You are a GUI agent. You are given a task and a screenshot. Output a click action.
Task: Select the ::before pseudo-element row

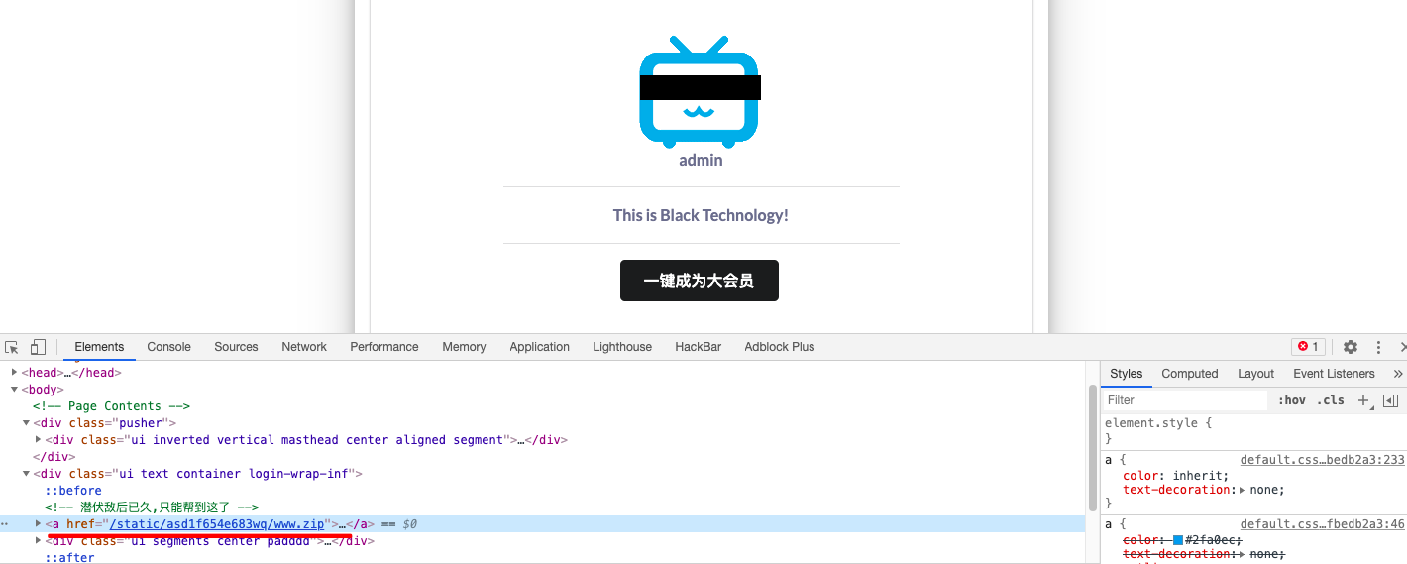pyautogui.click(x=73, y=491)
